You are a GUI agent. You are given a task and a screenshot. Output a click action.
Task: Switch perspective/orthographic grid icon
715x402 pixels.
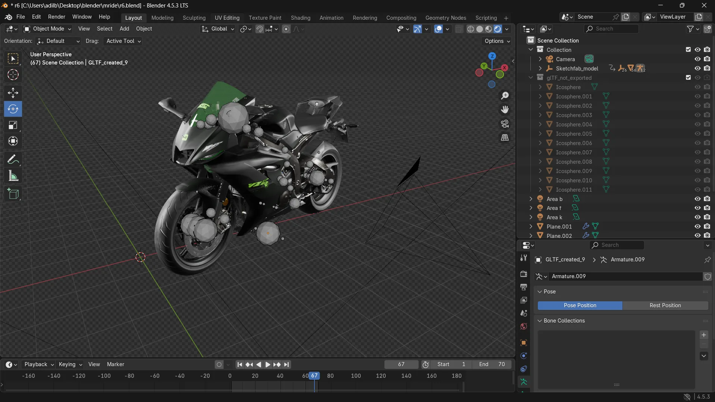coord(505,138)
